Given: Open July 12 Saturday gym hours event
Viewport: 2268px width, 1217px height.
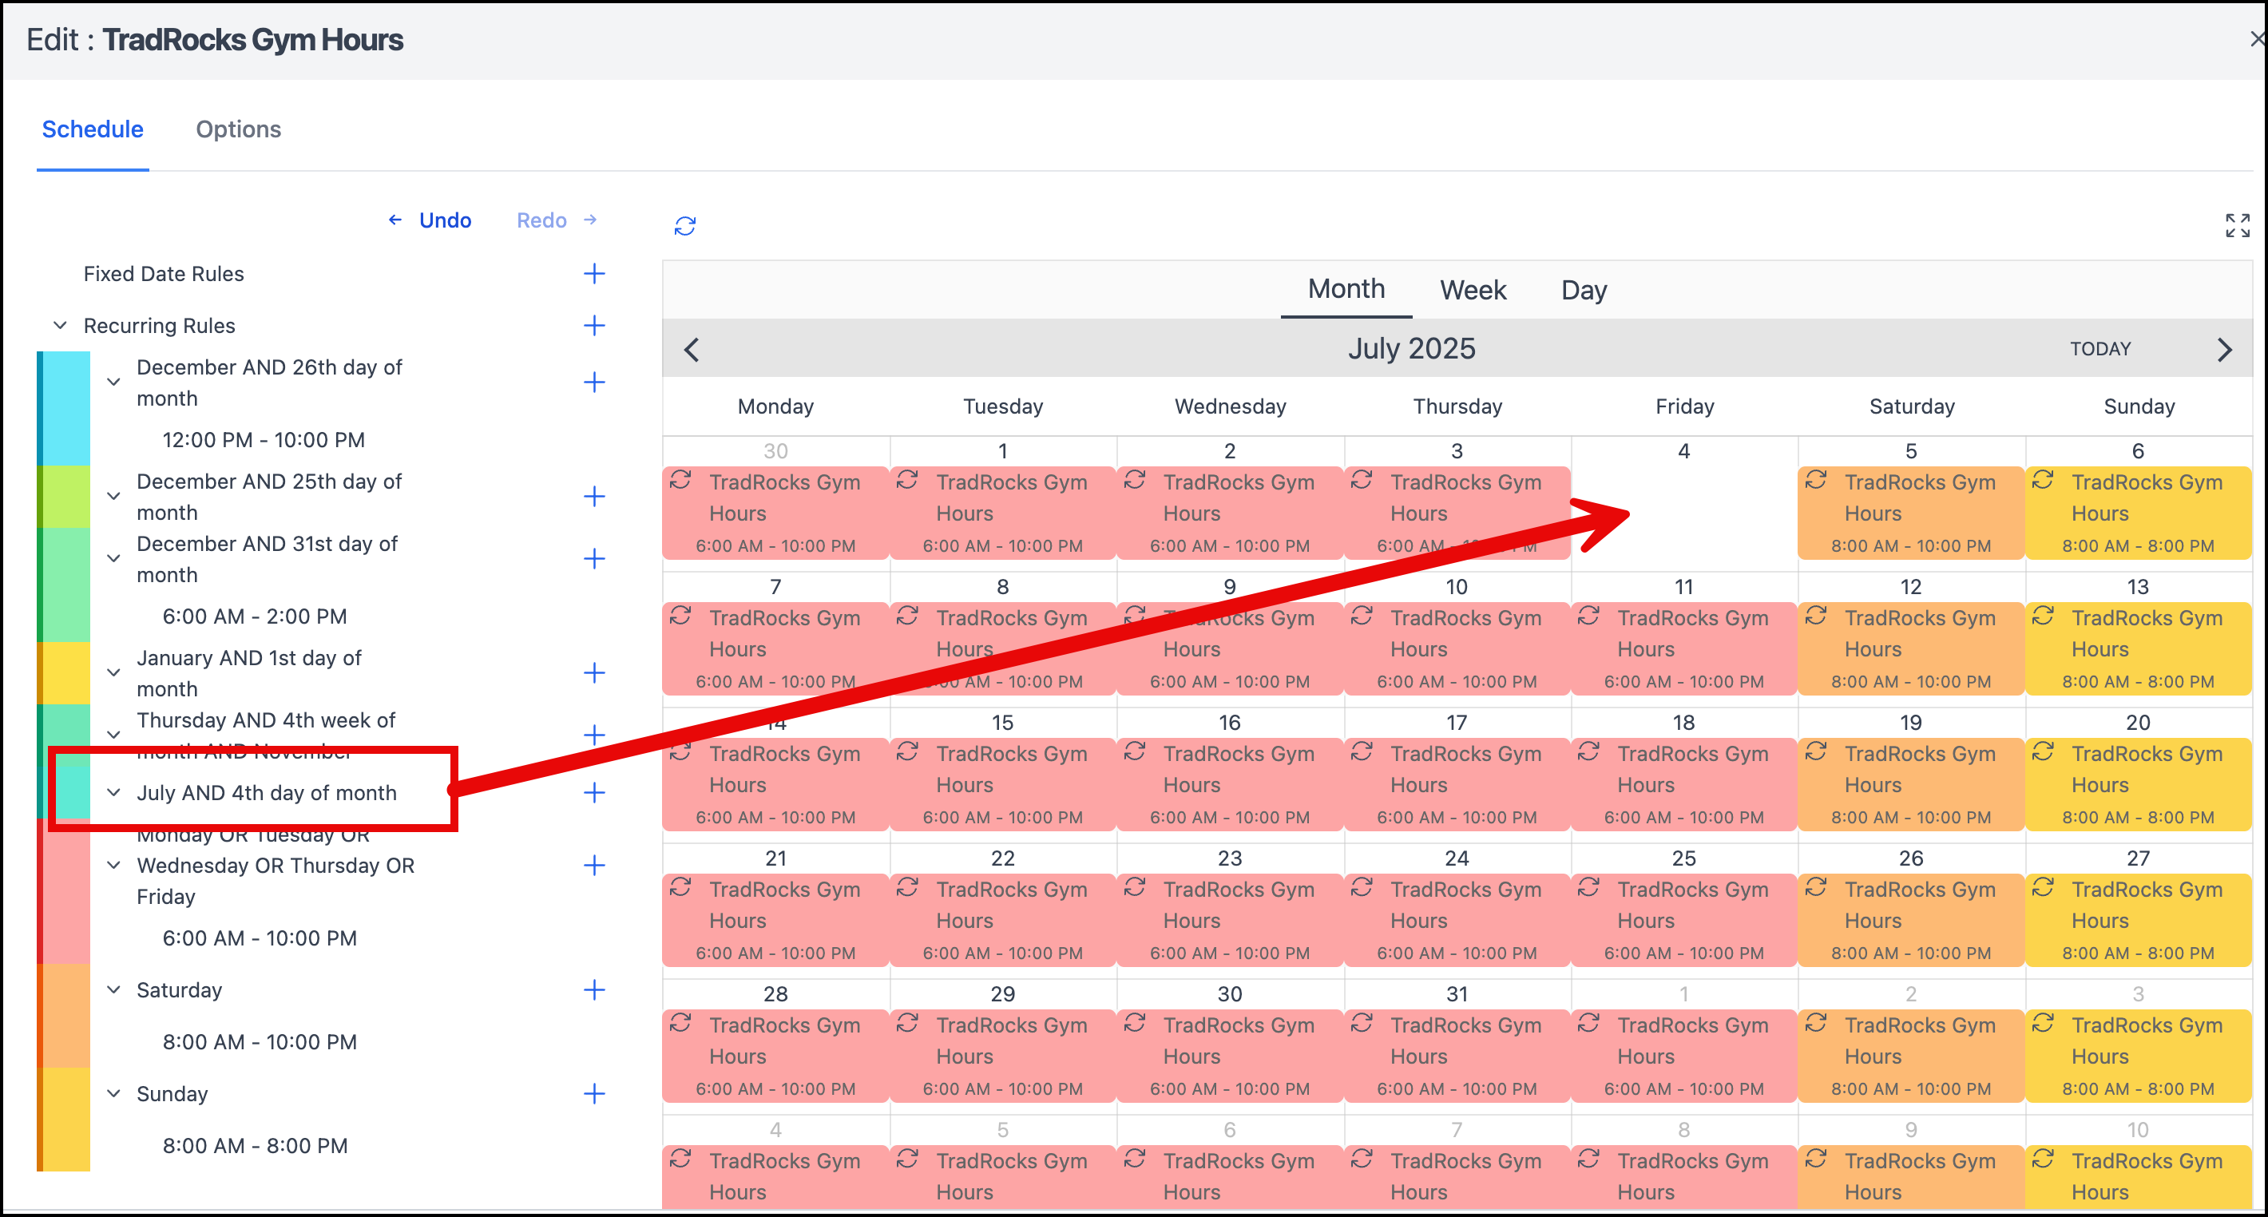Looking at the screenshot, I should click(1910, 649).
